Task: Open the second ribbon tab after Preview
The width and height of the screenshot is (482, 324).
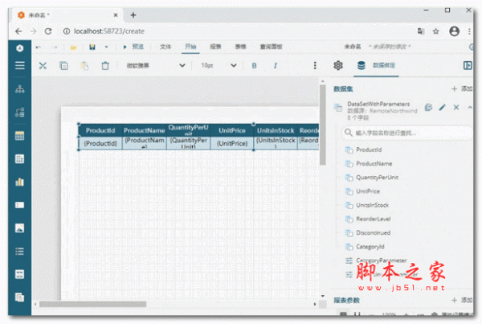Action: point(165,47)
